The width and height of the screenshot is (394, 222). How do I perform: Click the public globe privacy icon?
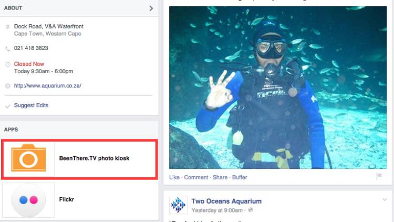pos(251,210)
